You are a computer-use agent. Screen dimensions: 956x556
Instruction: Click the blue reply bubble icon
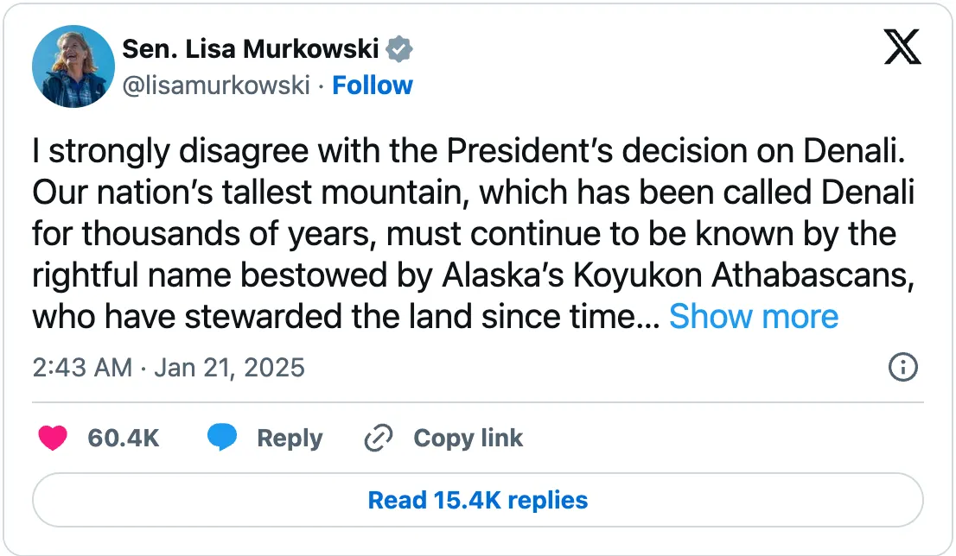pyautogui.click(x=222, y=439)
